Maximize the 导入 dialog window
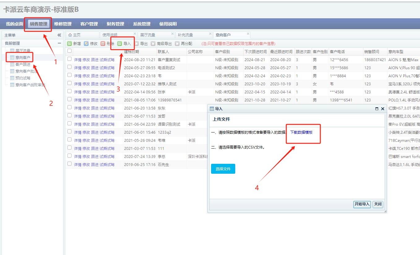The height and width of the screenshot is (255, 420). pyautogui.click(x=377, y=109)
